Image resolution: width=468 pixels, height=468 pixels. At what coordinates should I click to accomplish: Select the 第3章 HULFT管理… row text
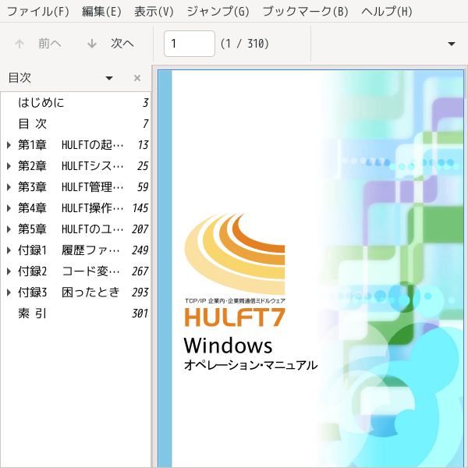[71, 187]
